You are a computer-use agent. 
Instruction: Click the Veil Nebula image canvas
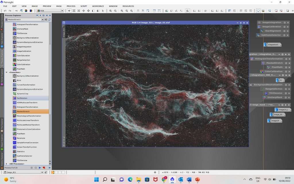coord(157,86)
